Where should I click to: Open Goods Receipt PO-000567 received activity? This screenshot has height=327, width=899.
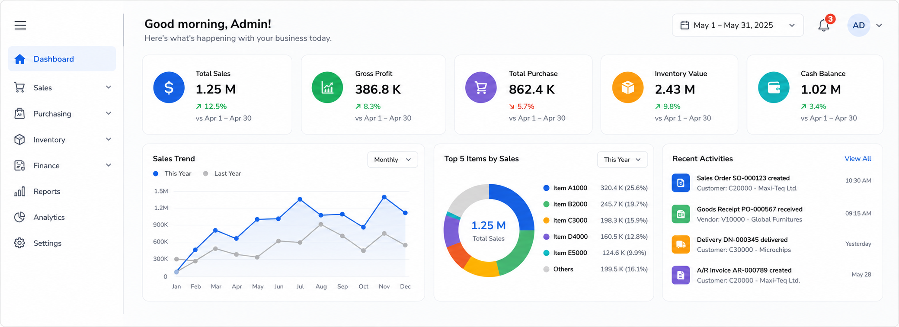(x=771, y=214)
